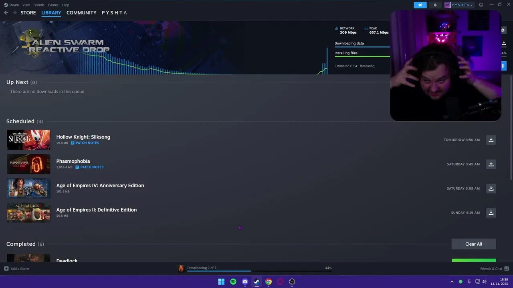The image size is (513, 288).
Task: Click the Steam taskbar icon
Action: [x=256, y=282]
